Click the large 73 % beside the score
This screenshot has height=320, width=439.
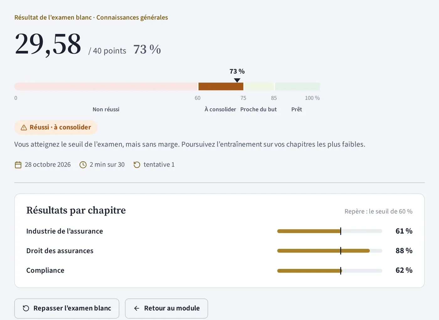point(147,50)
